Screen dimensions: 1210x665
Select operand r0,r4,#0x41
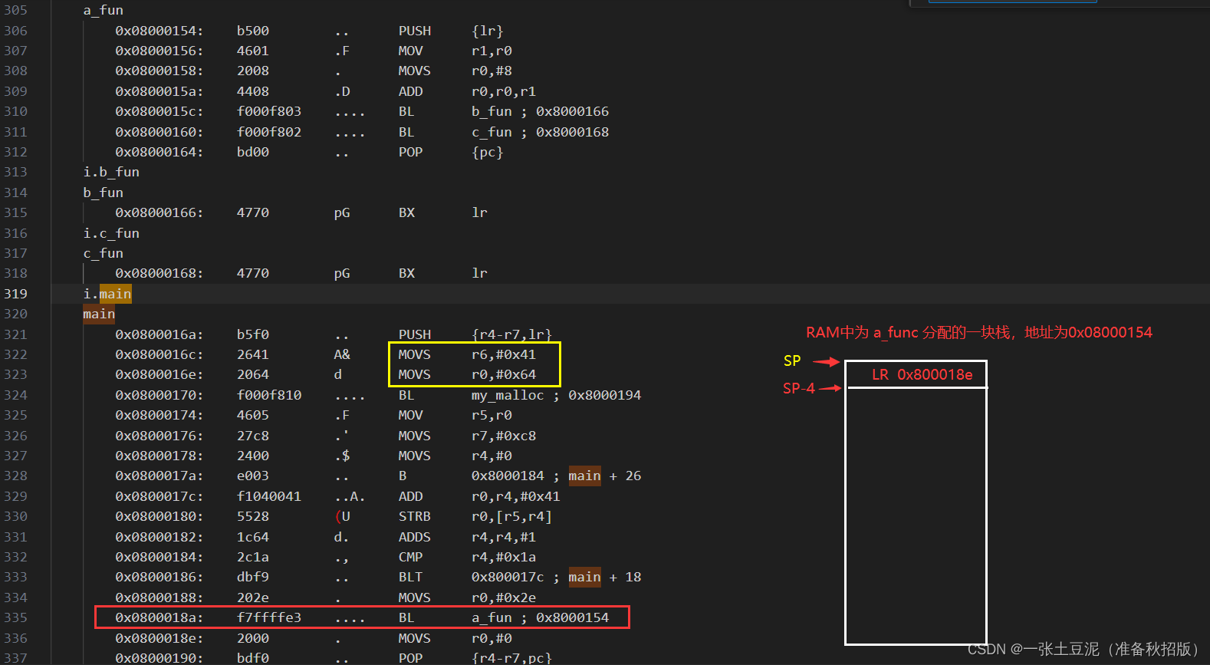click(x=516, y=496)
